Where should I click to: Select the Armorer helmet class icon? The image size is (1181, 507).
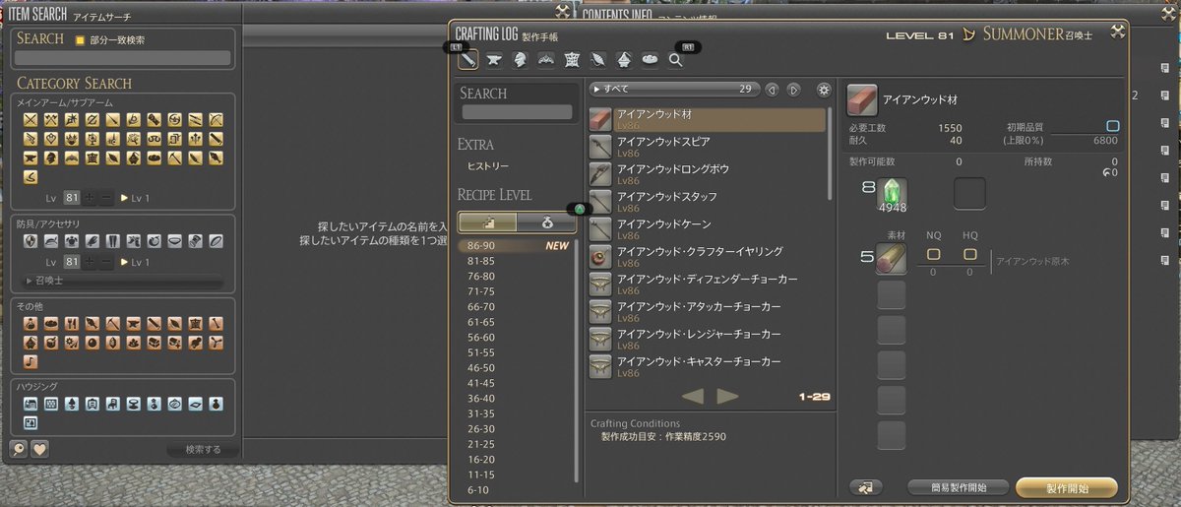[x=520, y=59]
